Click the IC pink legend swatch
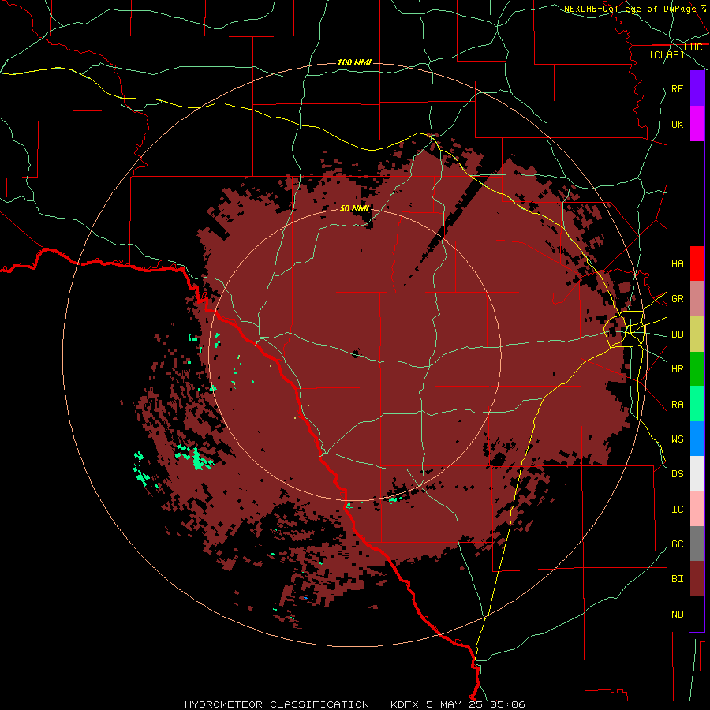Screen dimensions: 710x710 coord(697,509)
